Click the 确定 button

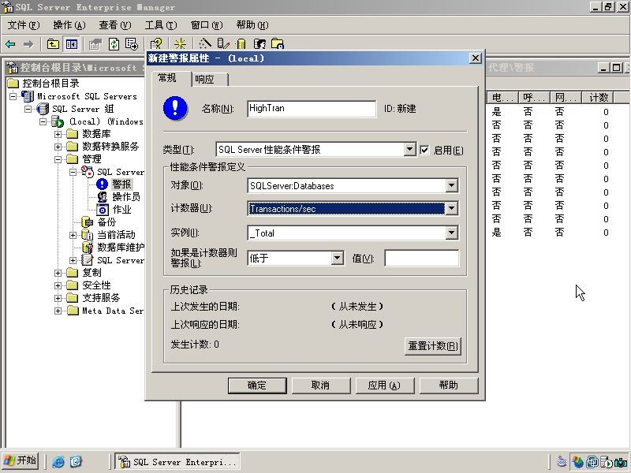tap(257, 385)
